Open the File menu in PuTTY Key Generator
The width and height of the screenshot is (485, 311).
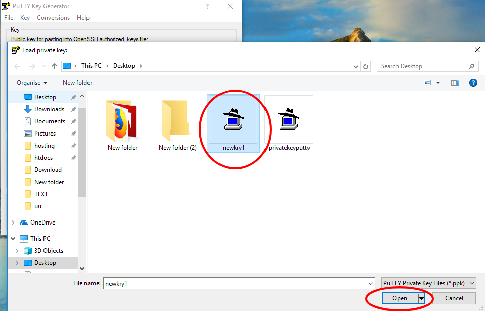point(9,18)
